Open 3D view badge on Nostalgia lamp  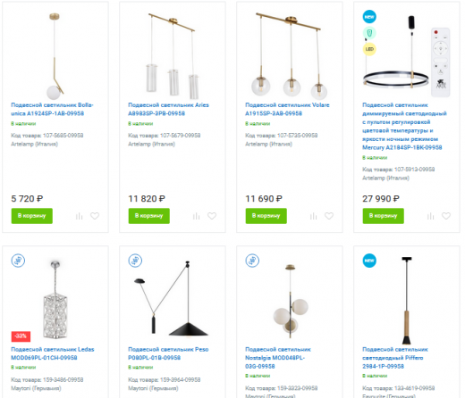(252, 261)
